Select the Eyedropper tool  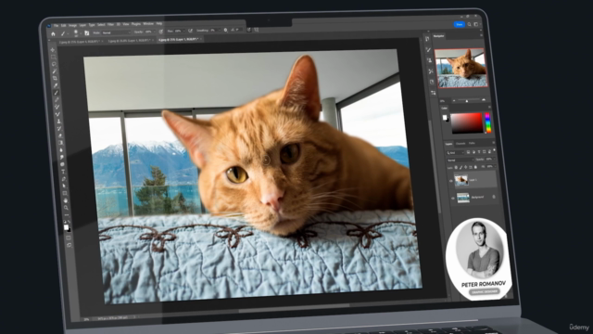(x=56, y=85)
